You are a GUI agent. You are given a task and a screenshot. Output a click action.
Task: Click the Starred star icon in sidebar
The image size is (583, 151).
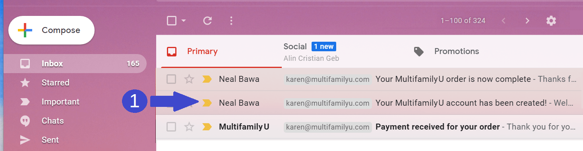point(25,83)
